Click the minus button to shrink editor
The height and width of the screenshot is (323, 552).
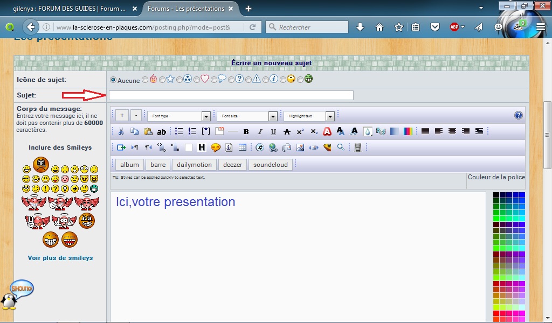[x=136, y=115]
